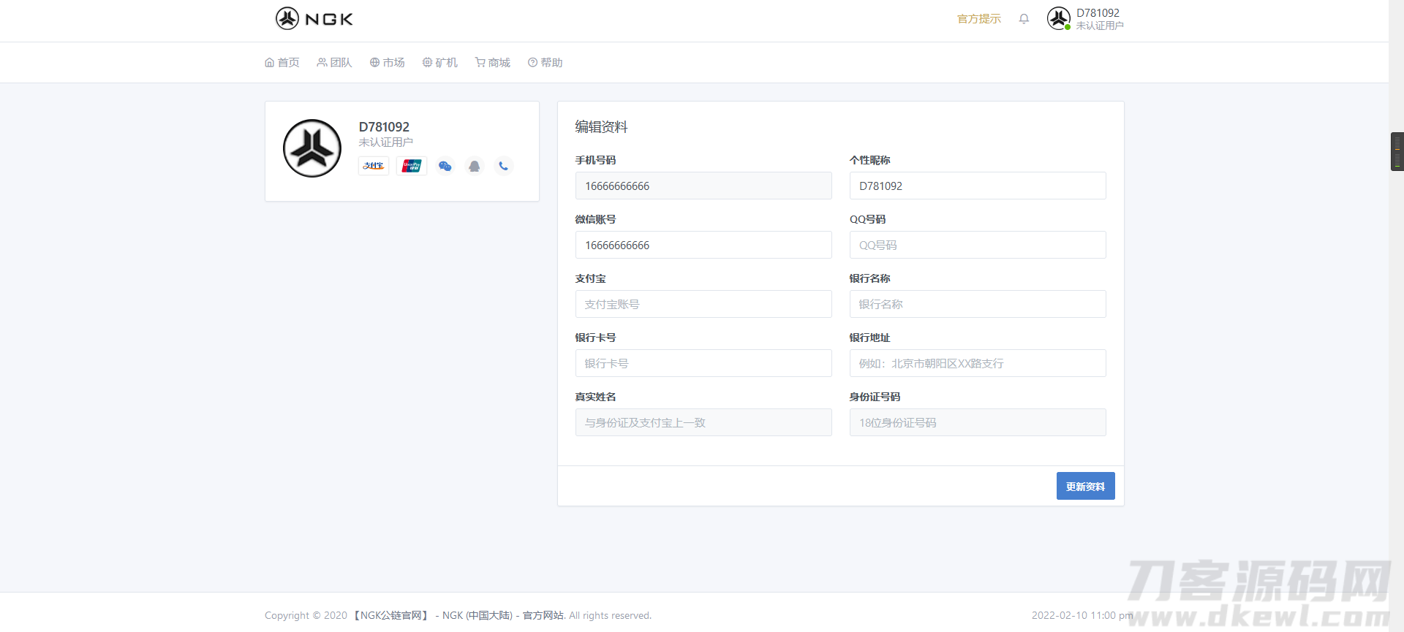The height and width of the screenshot is (632, 1404).
Task: Focus the QQ号码 input field
Action: click(x=977, y=245)
